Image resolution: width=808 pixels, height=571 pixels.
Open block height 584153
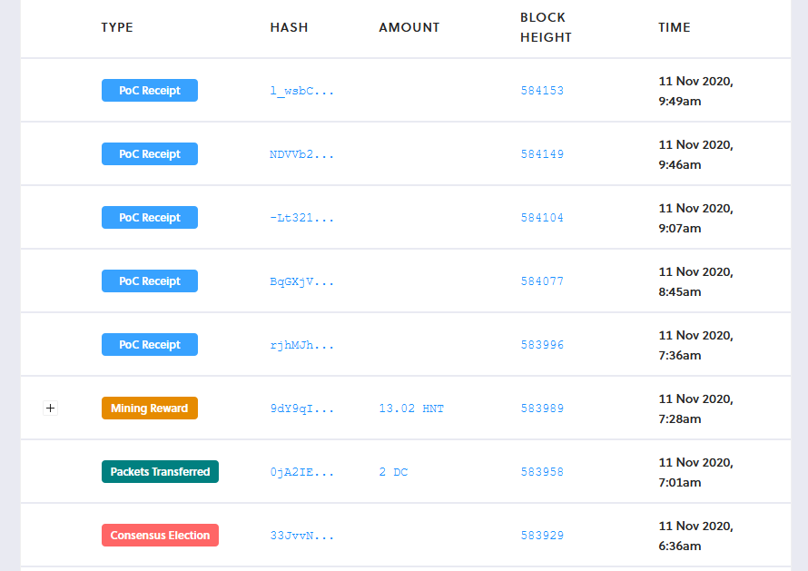point(542,90)
